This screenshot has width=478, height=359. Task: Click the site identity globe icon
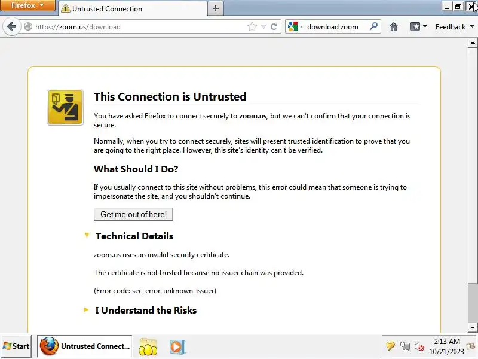(28, 27)
